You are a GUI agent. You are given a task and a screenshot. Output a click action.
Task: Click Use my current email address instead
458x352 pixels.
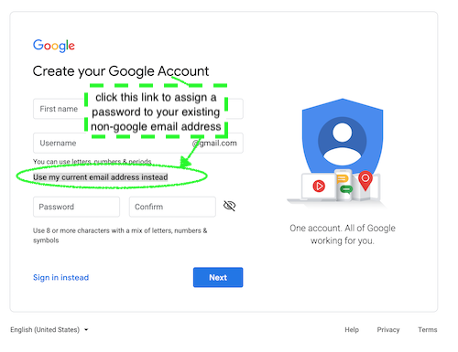[101, 177]
